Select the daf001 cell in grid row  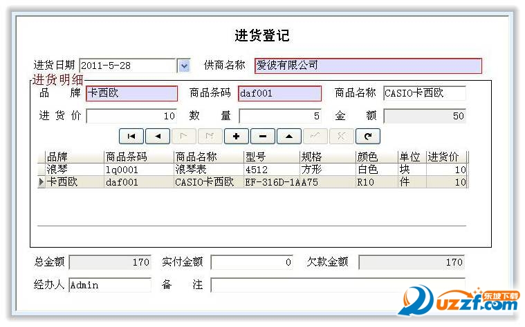(x=139, y=181)
